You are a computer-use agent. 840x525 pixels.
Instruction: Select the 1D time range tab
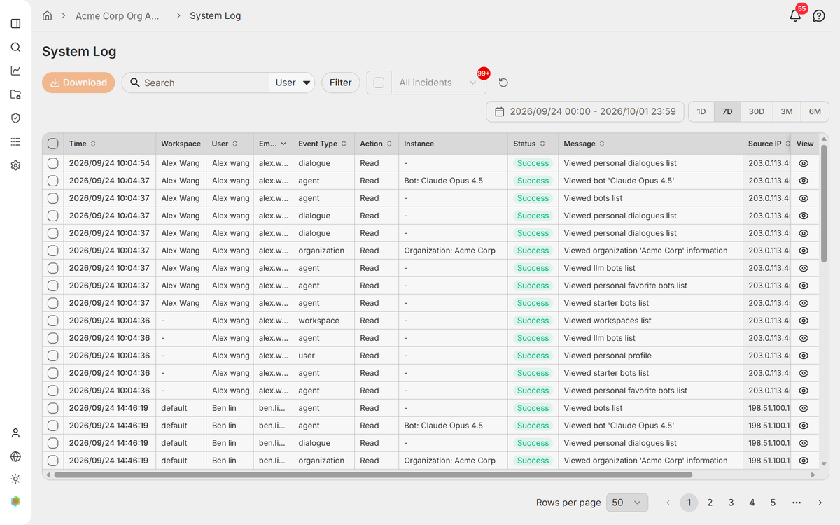(701, 111)
